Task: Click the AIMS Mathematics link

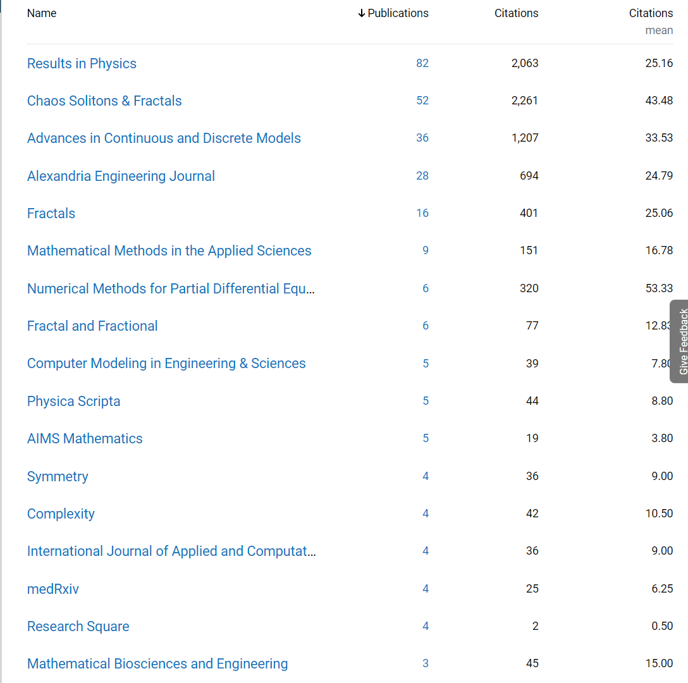Action: click(x=85, y=438)
